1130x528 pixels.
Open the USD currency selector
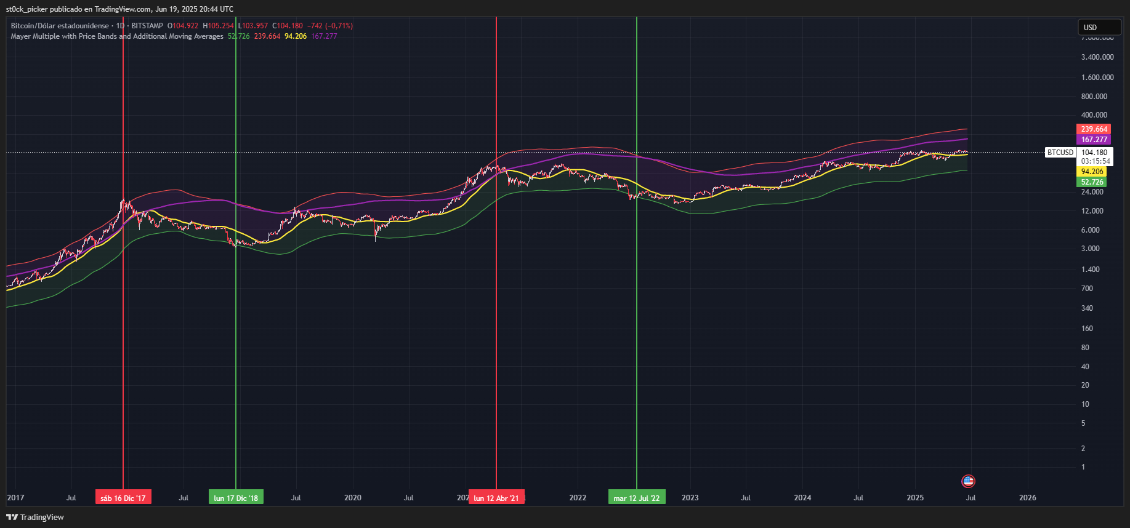coord(1099,27)
